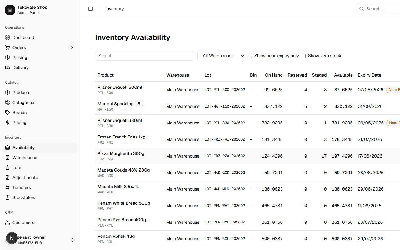
Task: Click the Delivery truck icon
Action: click(x=7, y=67)
